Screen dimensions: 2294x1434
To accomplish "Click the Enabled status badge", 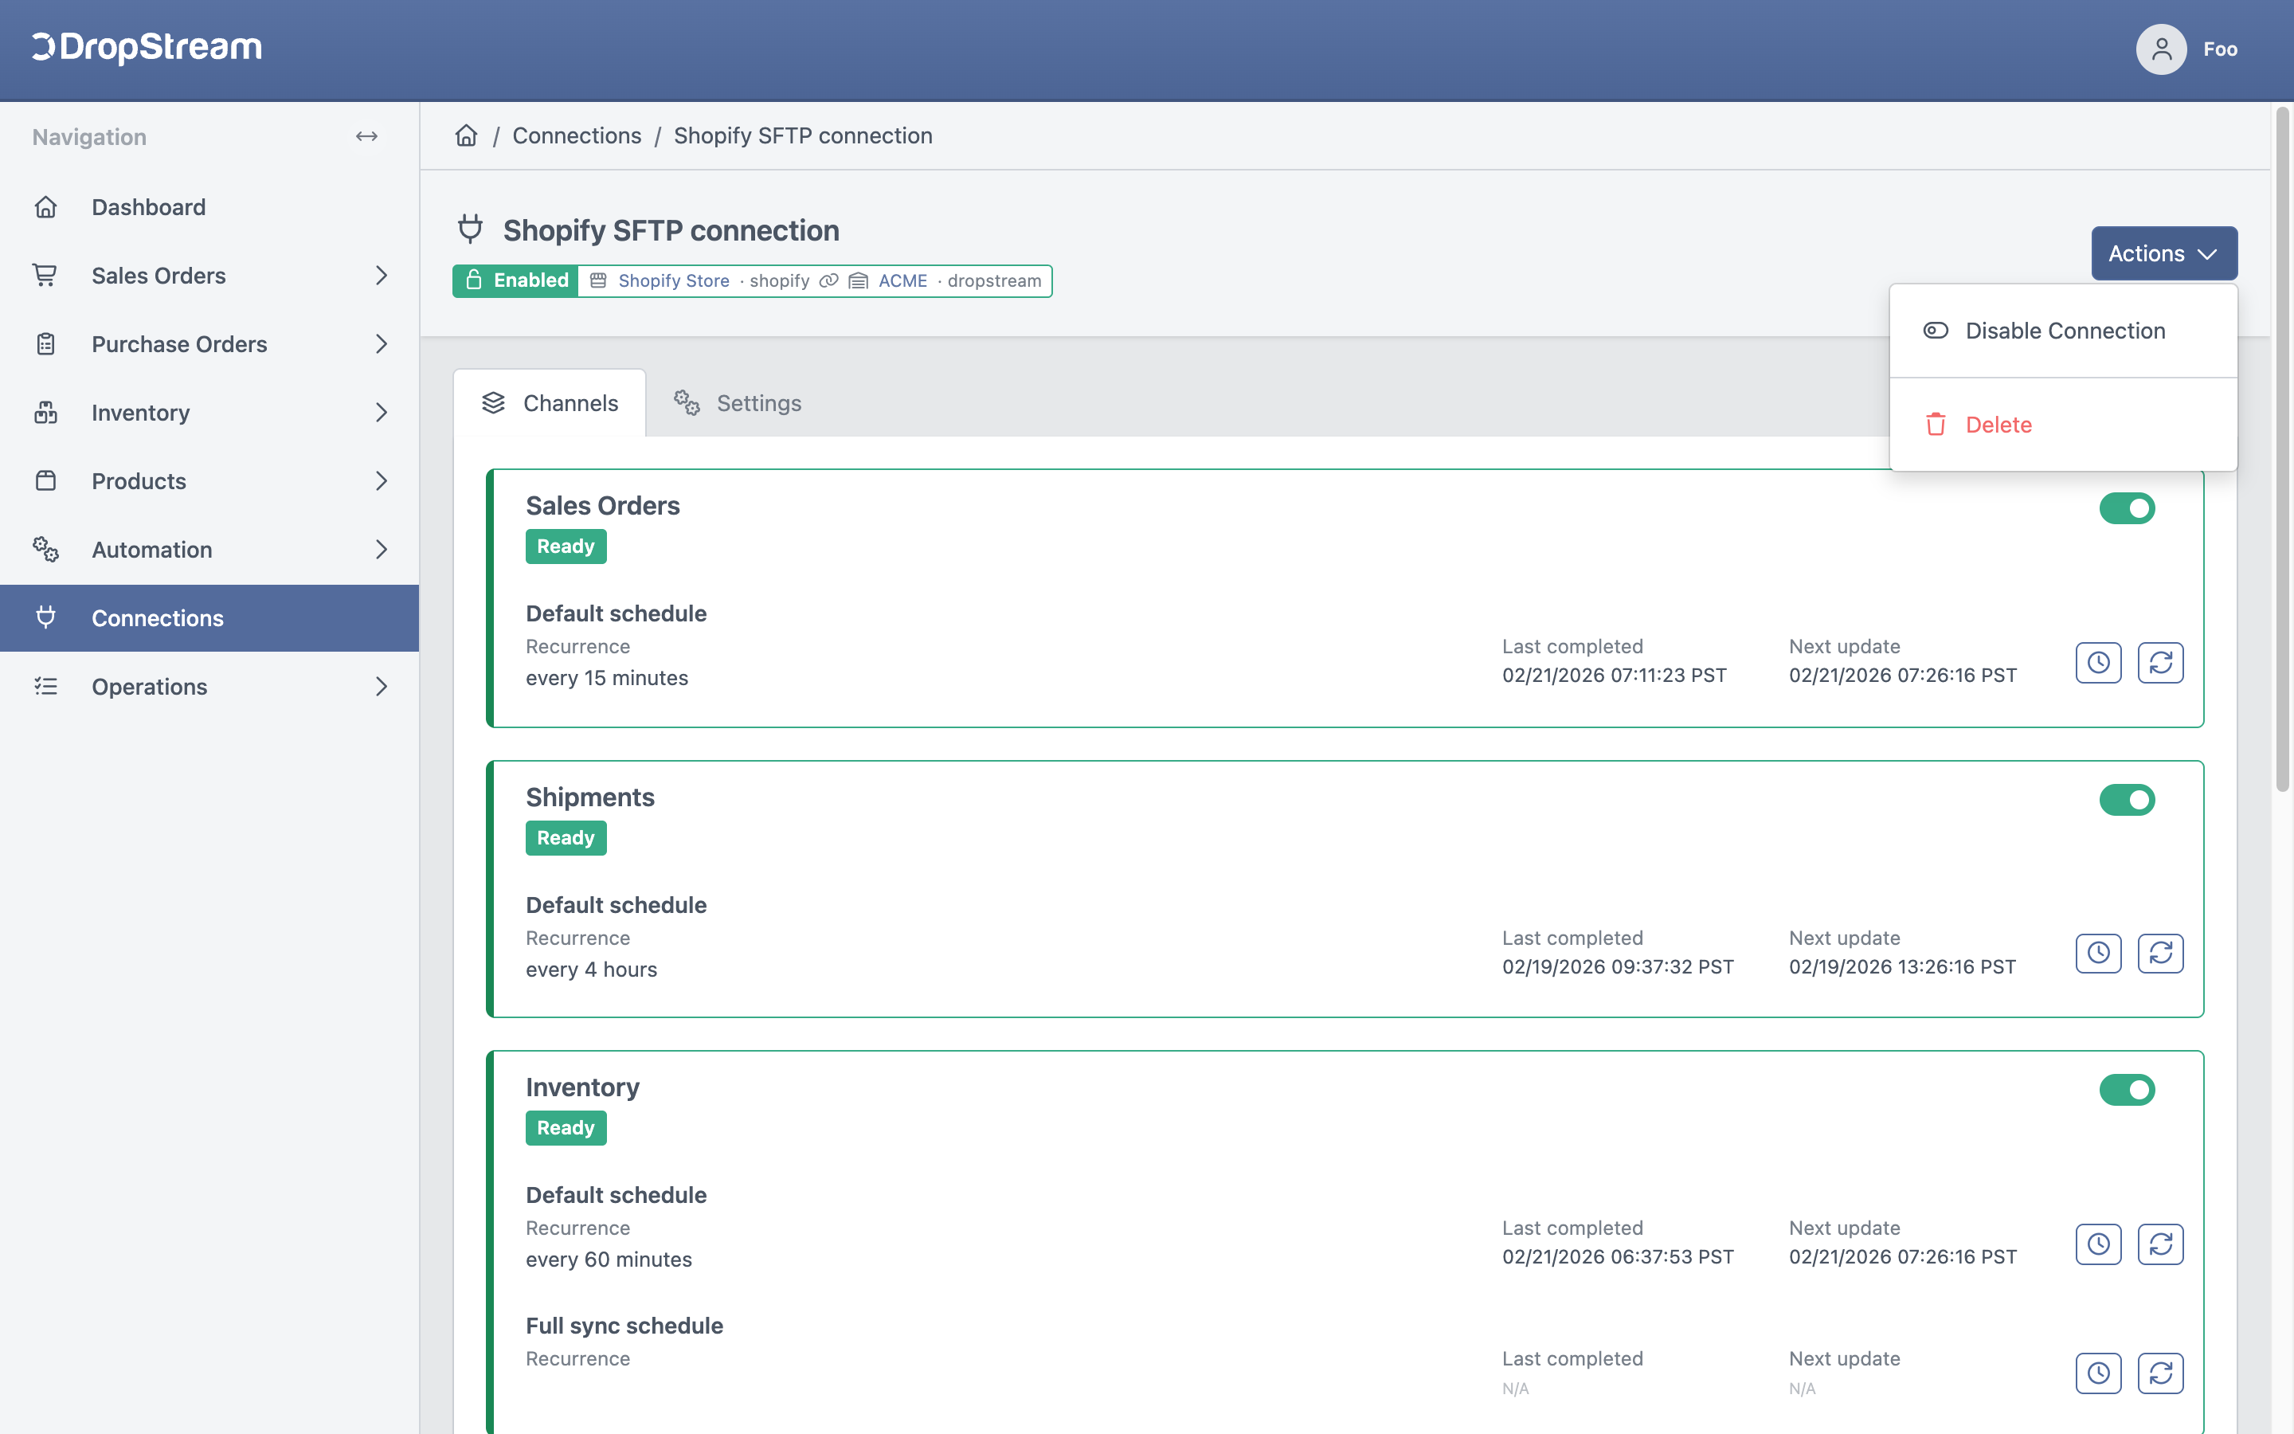I will coord(515,280).
